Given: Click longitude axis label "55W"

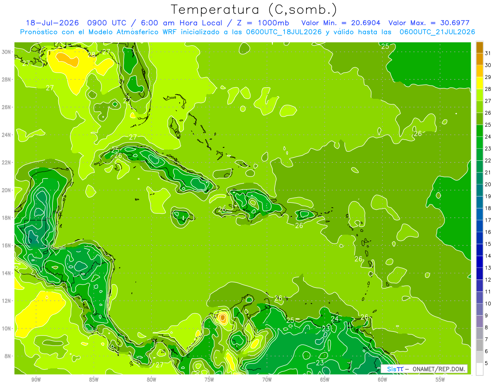Looking at the screenshot, I should pos(440,380).
